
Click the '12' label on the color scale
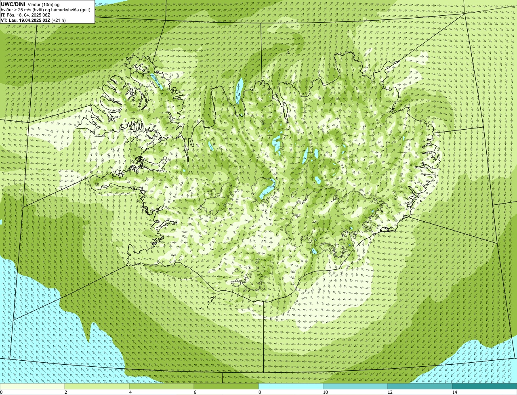(x=390, y=392)
